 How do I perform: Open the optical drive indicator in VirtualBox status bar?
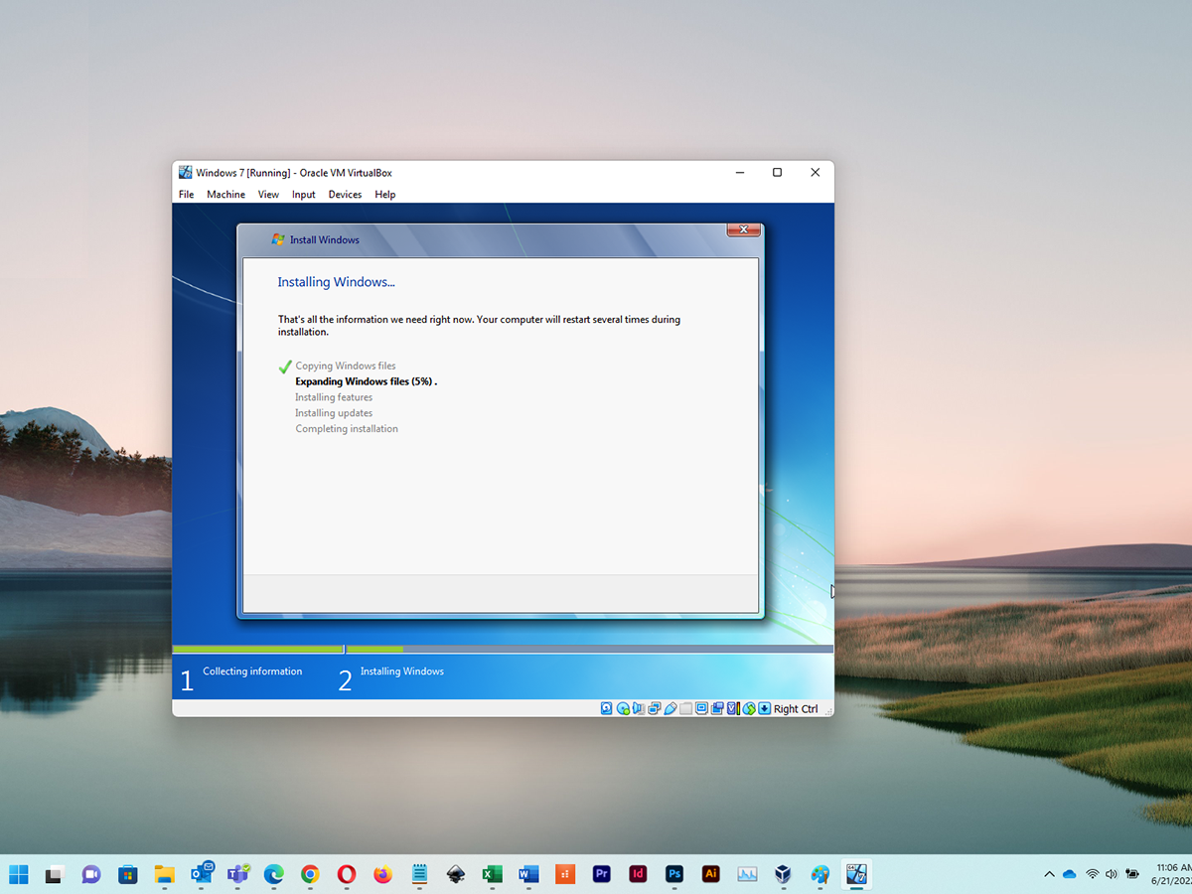pos(623,708)
